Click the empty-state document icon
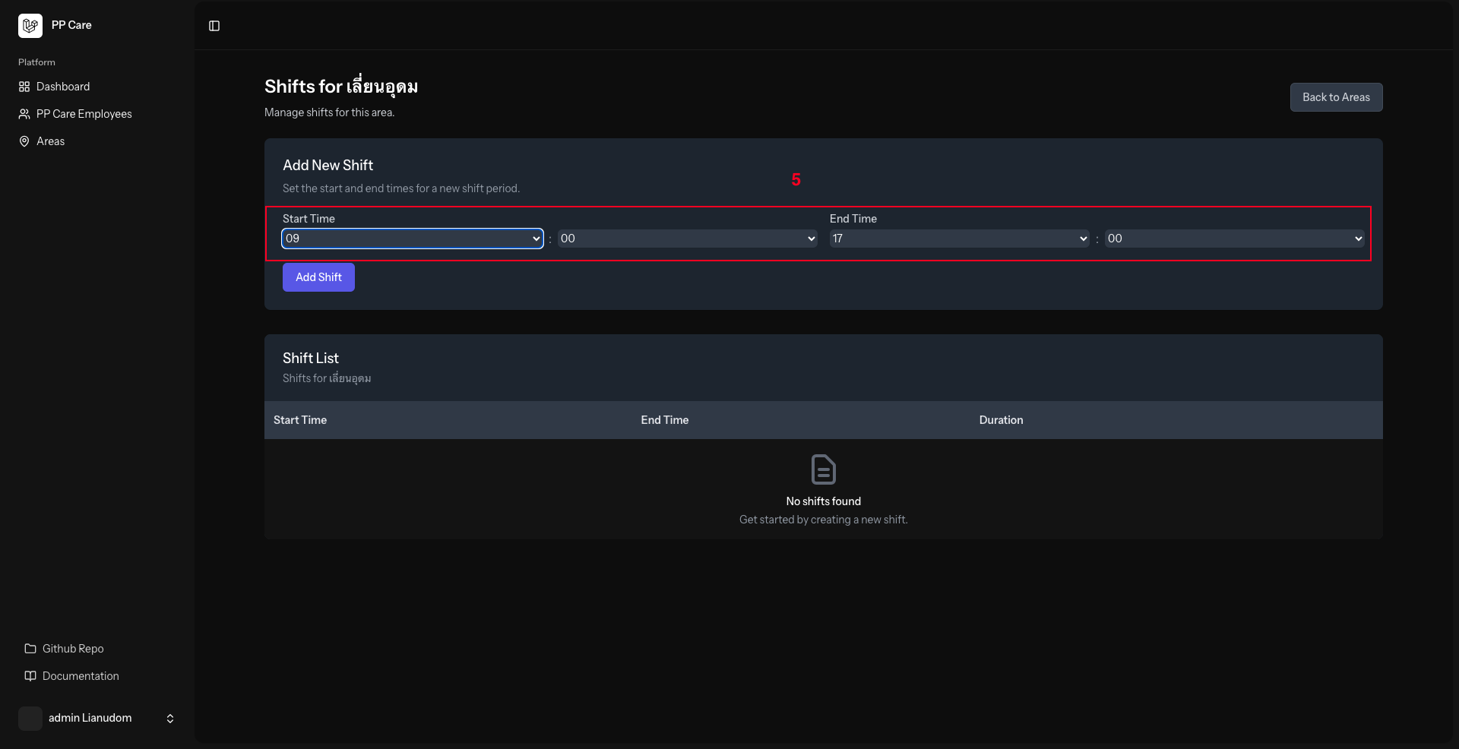1459x749 pixels. 824,469
